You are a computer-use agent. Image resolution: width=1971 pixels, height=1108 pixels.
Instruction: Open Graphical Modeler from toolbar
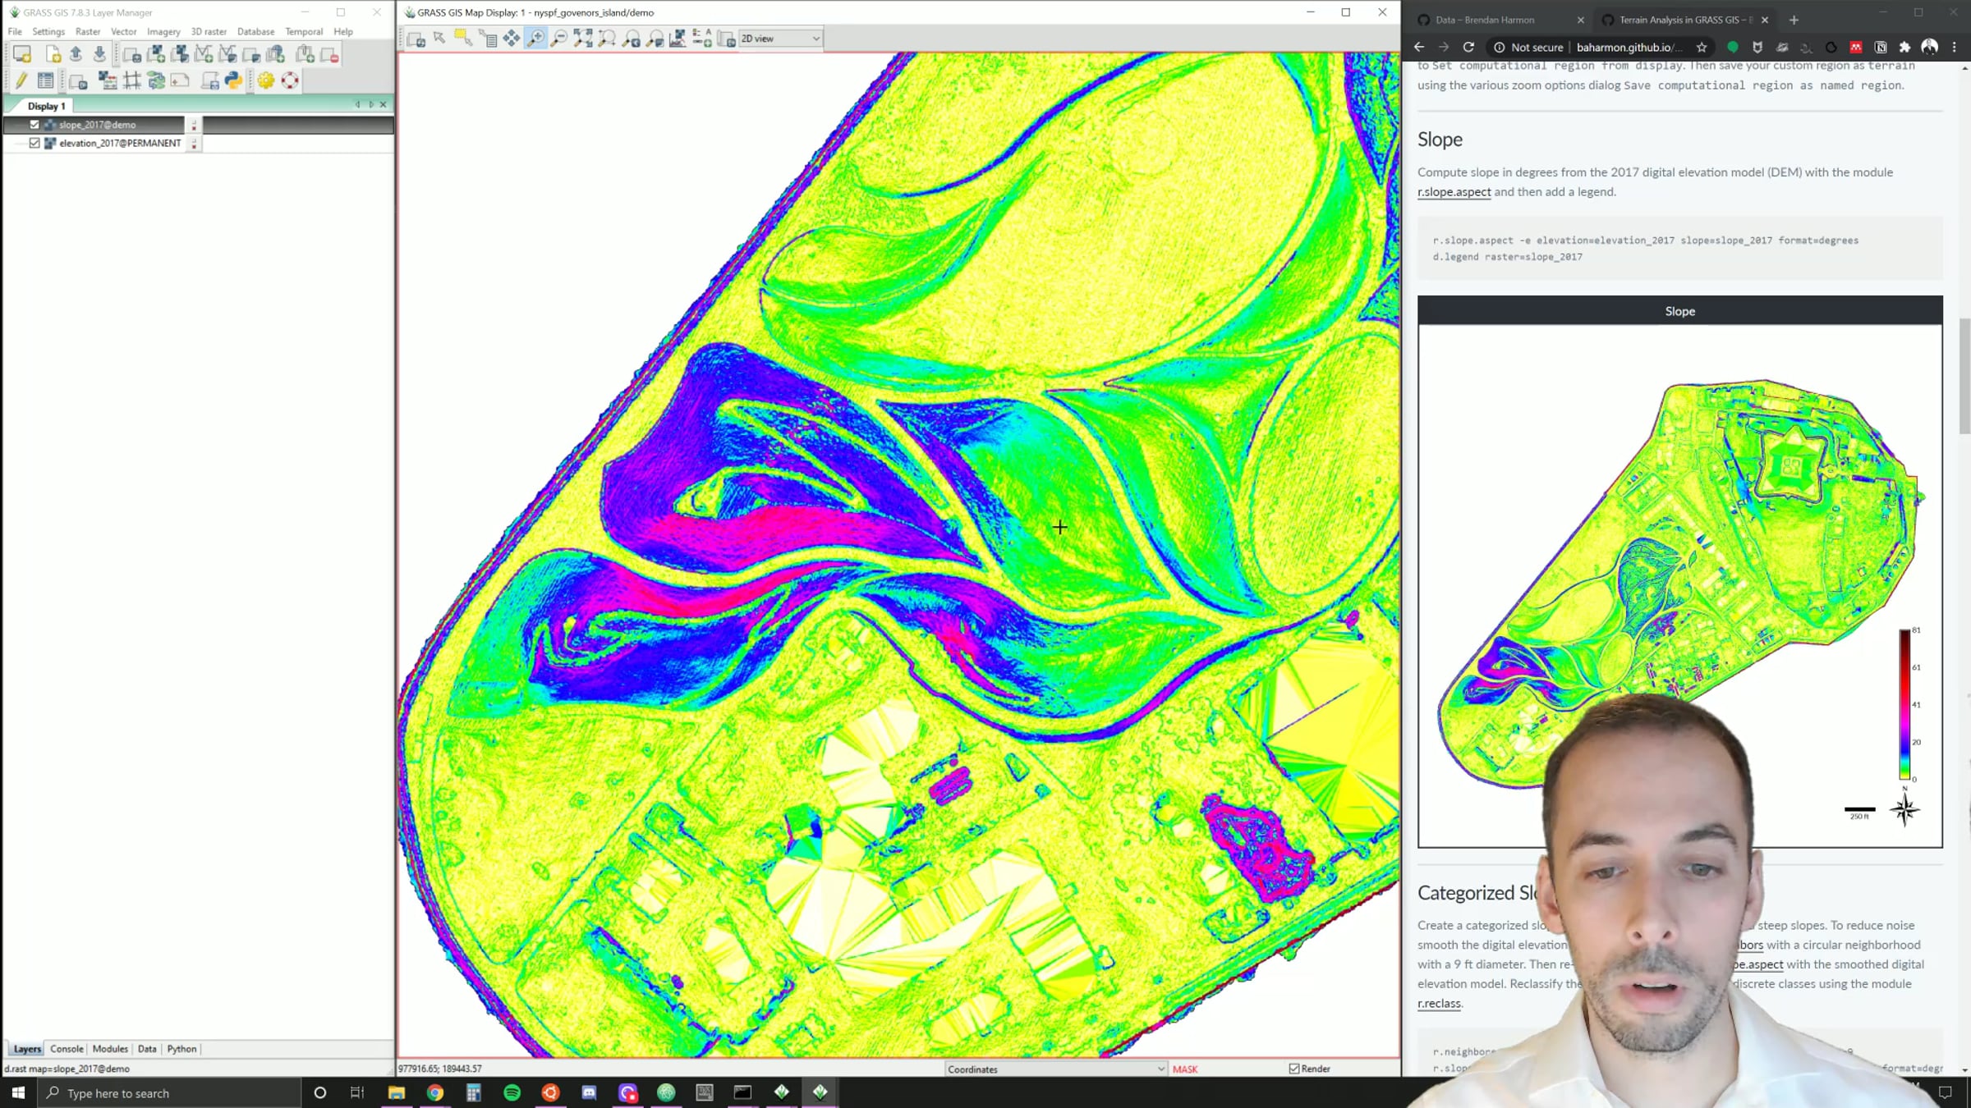155,80
